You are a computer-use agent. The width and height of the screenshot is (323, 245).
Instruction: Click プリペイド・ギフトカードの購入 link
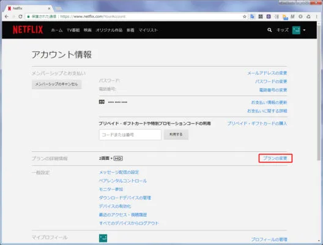pos(257,123)
